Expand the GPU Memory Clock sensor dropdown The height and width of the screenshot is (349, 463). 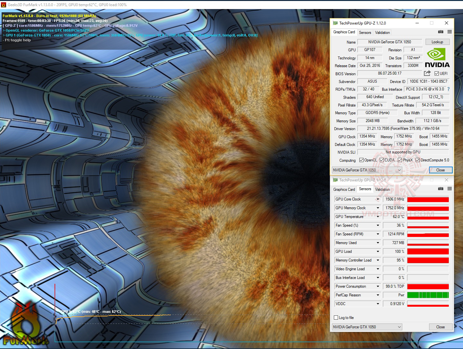(x=378, y=208)
